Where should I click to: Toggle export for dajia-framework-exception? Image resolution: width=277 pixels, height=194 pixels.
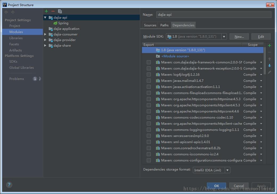point(149,68)
